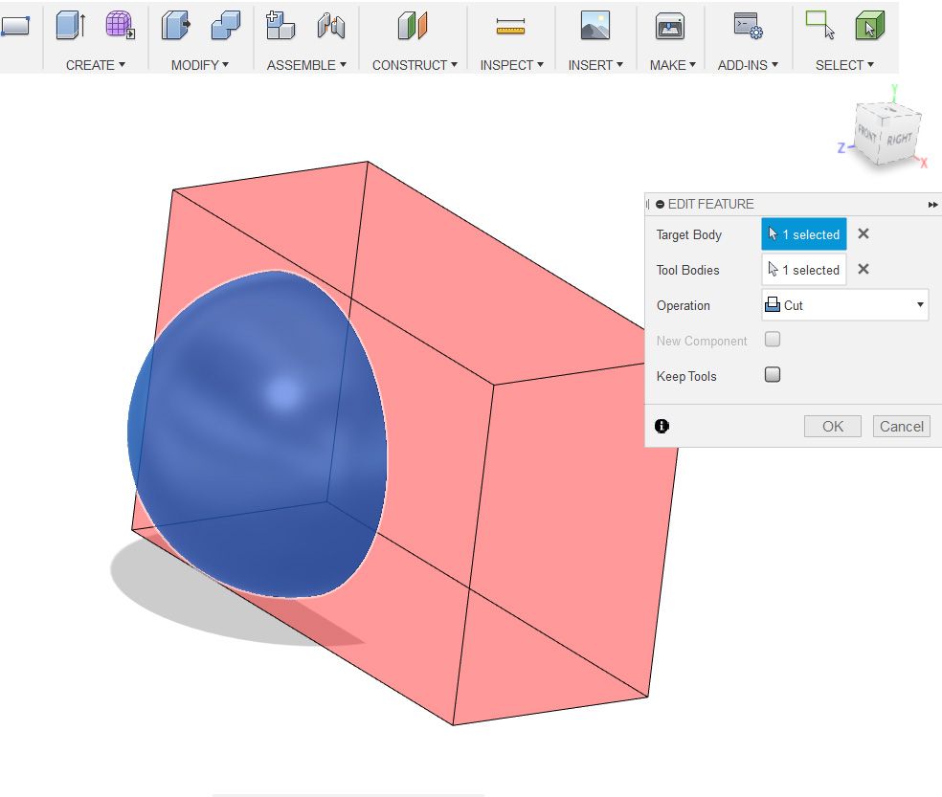Viewport: 942px width, 797px height.
Task: Open the Create Form tool
Action: (x=117, y=27)
